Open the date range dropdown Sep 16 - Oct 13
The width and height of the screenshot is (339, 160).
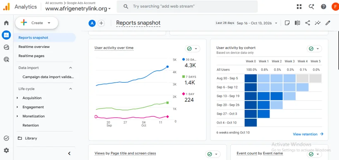coord(257,23)
